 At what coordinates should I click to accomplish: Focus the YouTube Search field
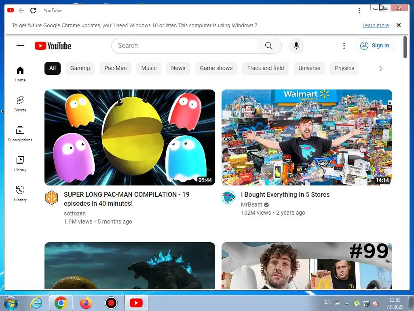click(x=184, y=46)
